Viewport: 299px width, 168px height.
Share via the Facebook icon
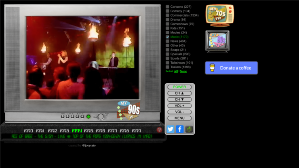(180, 129)
